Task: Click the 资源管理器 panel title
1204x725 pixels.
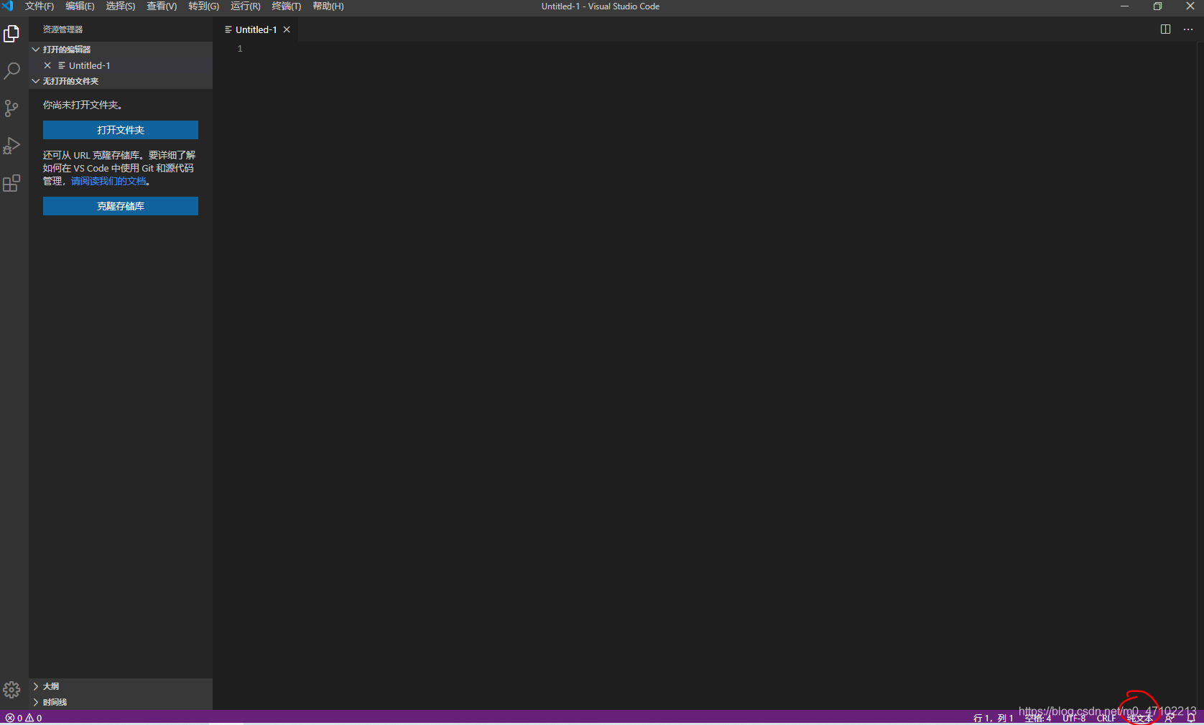Action: [62, 29]
